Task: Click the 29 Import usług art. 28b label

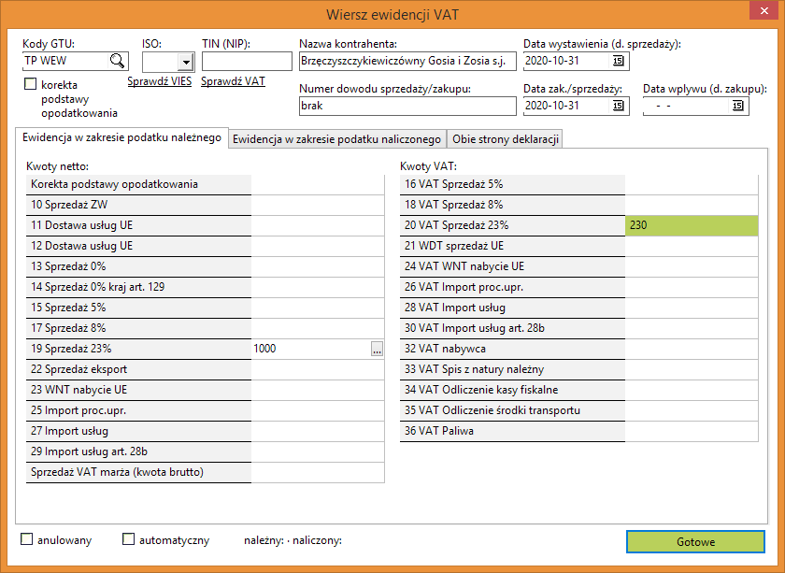Action: [x=138, y=451]
